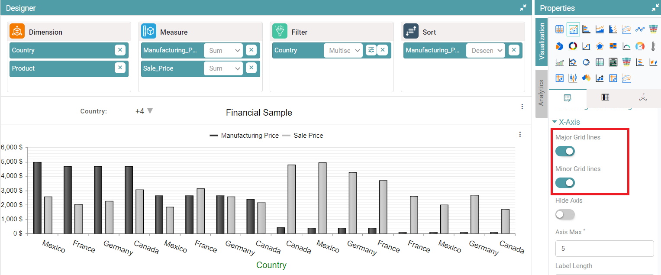Viewport: 661px width, 275px height.
Task: Choose the thermometer visualization icon
Action: (653, 46)
